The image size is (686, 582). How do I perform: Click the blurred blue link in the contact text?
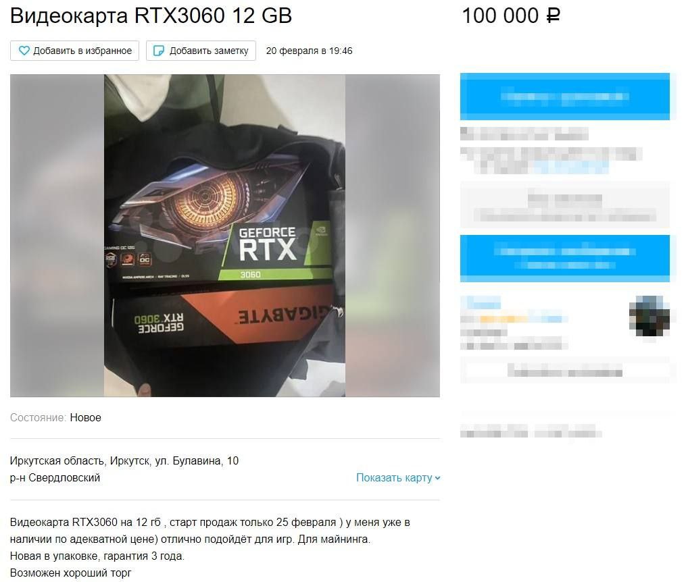(571, 167)
